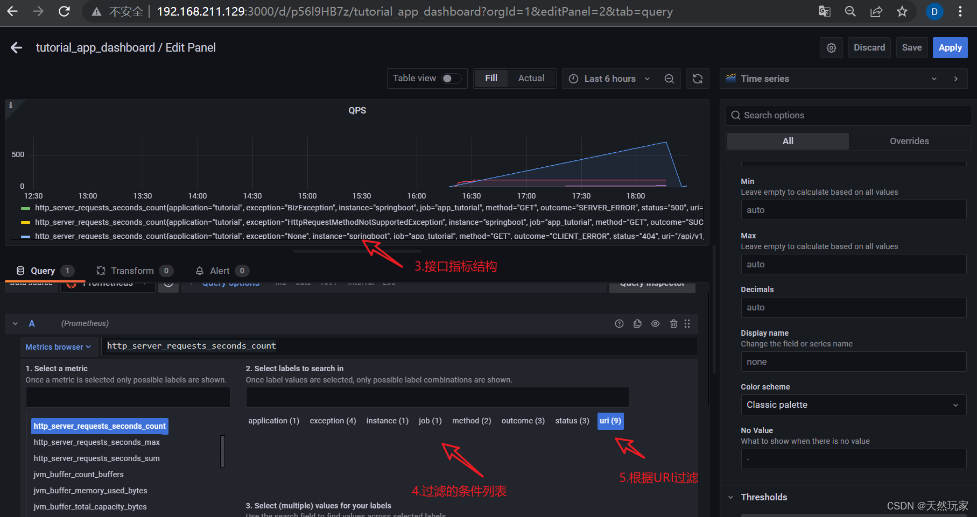Click Discard button

point(869,48)
